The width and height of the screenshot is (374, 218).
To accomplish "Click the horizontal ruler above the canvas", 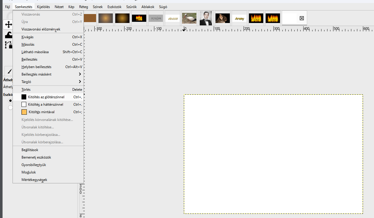I will coord(229,29).
